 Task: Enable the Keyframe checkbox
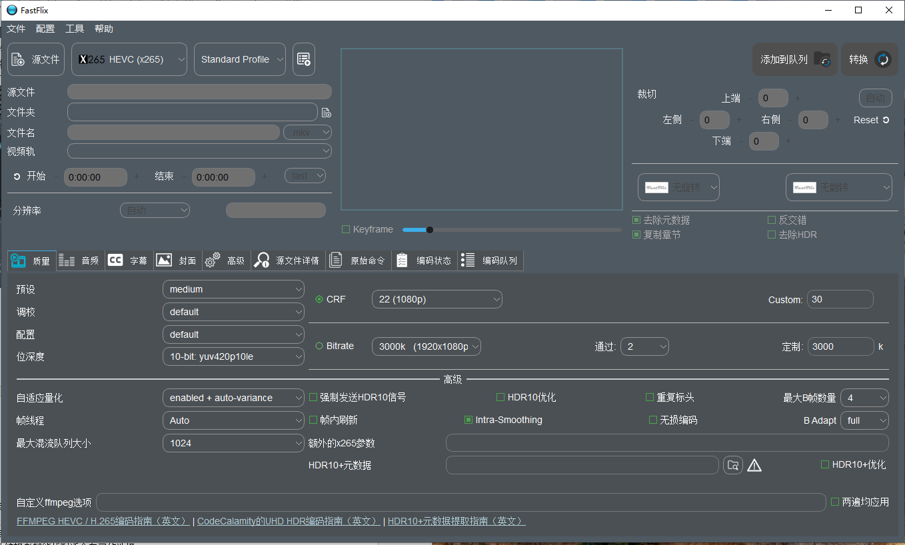click(346, 229)
